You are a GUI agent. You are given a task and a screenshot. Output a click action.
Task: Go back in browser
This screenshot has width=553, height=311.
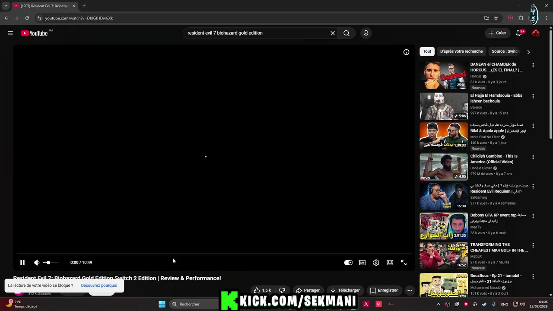[x=6, y=18]
